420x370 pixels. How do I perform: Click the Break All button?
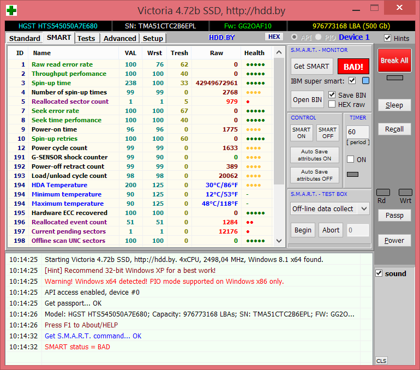pyautogui.click(x=394, y=61)
